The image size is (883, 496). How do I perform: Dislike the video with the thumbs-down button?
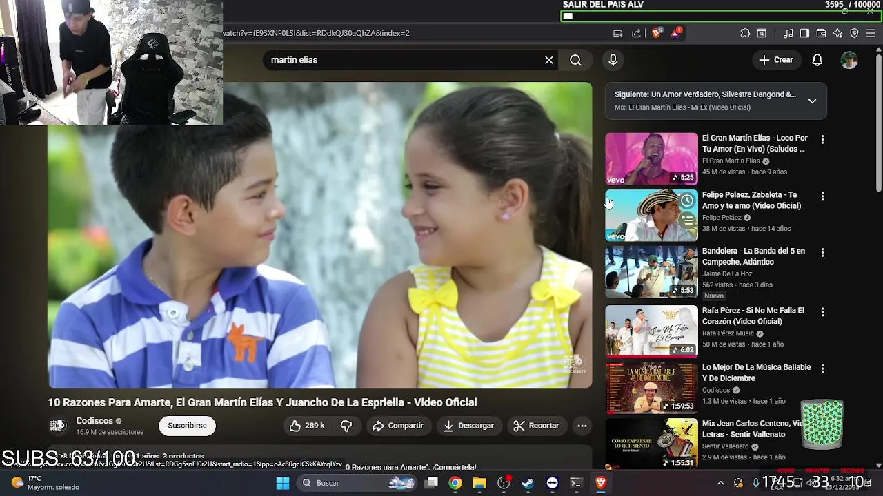coord(347,426)
